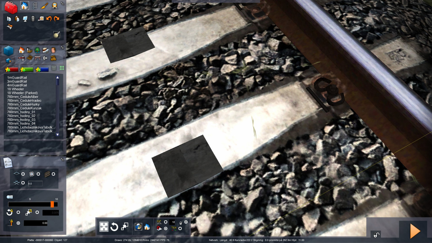Image resolution: width=432 pixels, height=243 pixels.
Task: Switch to green grid view icon
Action: click(x=62, y=68)
